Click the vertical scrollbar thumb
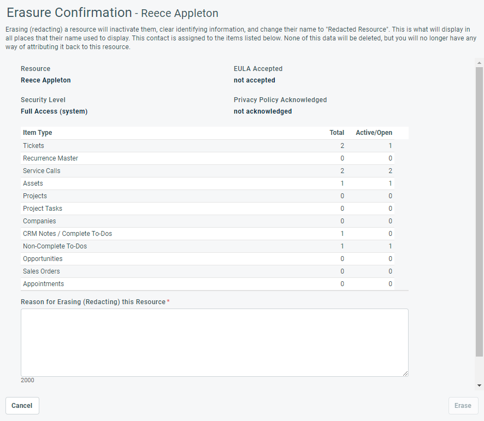This screenshot has width=484, height=421. (x=479, y=213)
